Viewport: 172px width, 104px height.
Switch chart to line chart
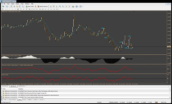(x=57, y=7)
